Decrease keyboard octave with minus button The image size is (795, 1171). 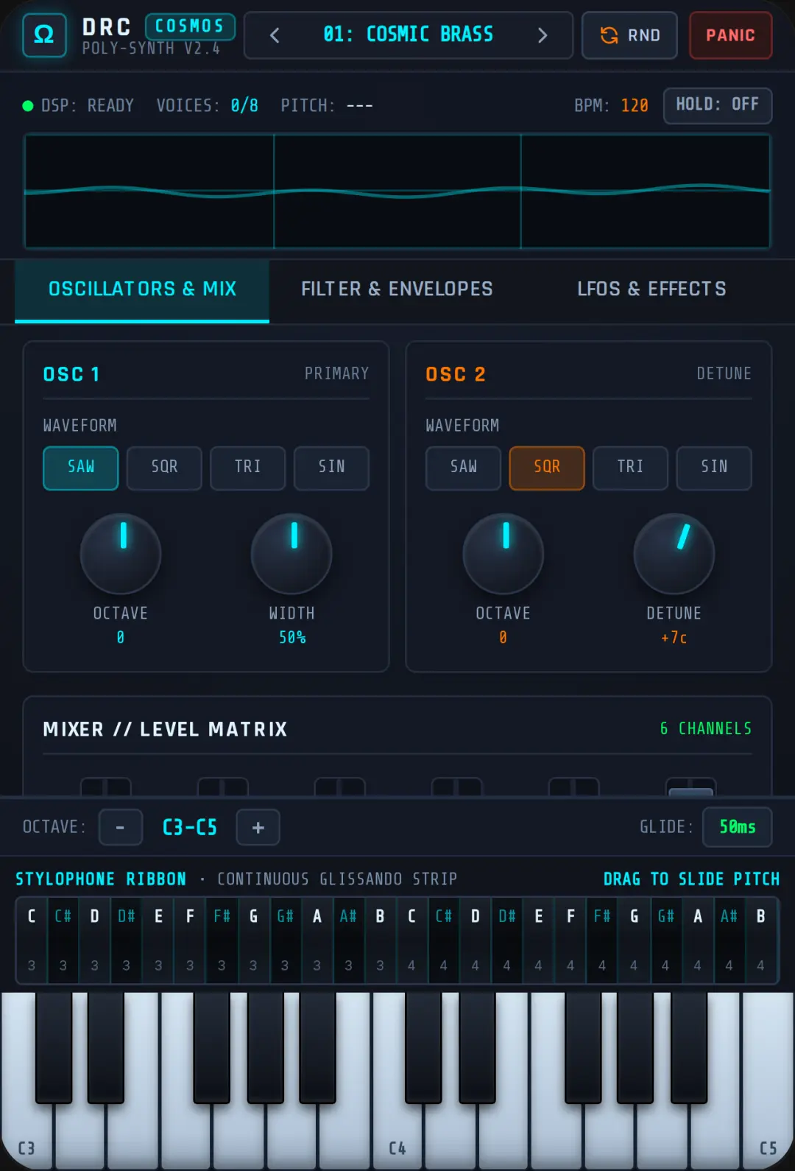pos(120,828)
